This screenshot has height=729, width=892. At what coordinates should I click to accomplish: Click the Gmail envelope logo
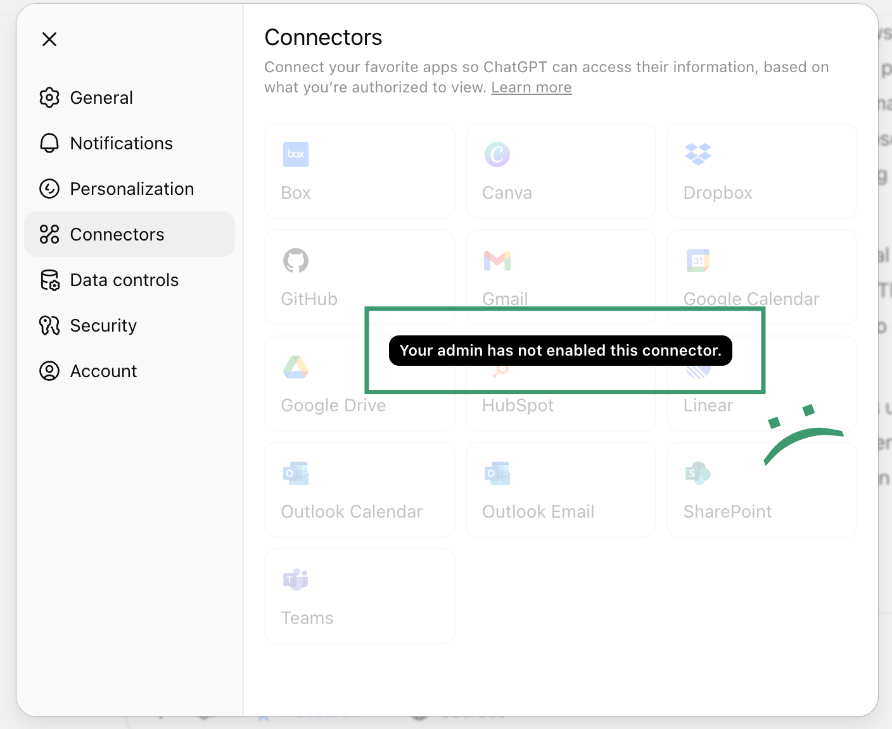(x=497, y=261)
